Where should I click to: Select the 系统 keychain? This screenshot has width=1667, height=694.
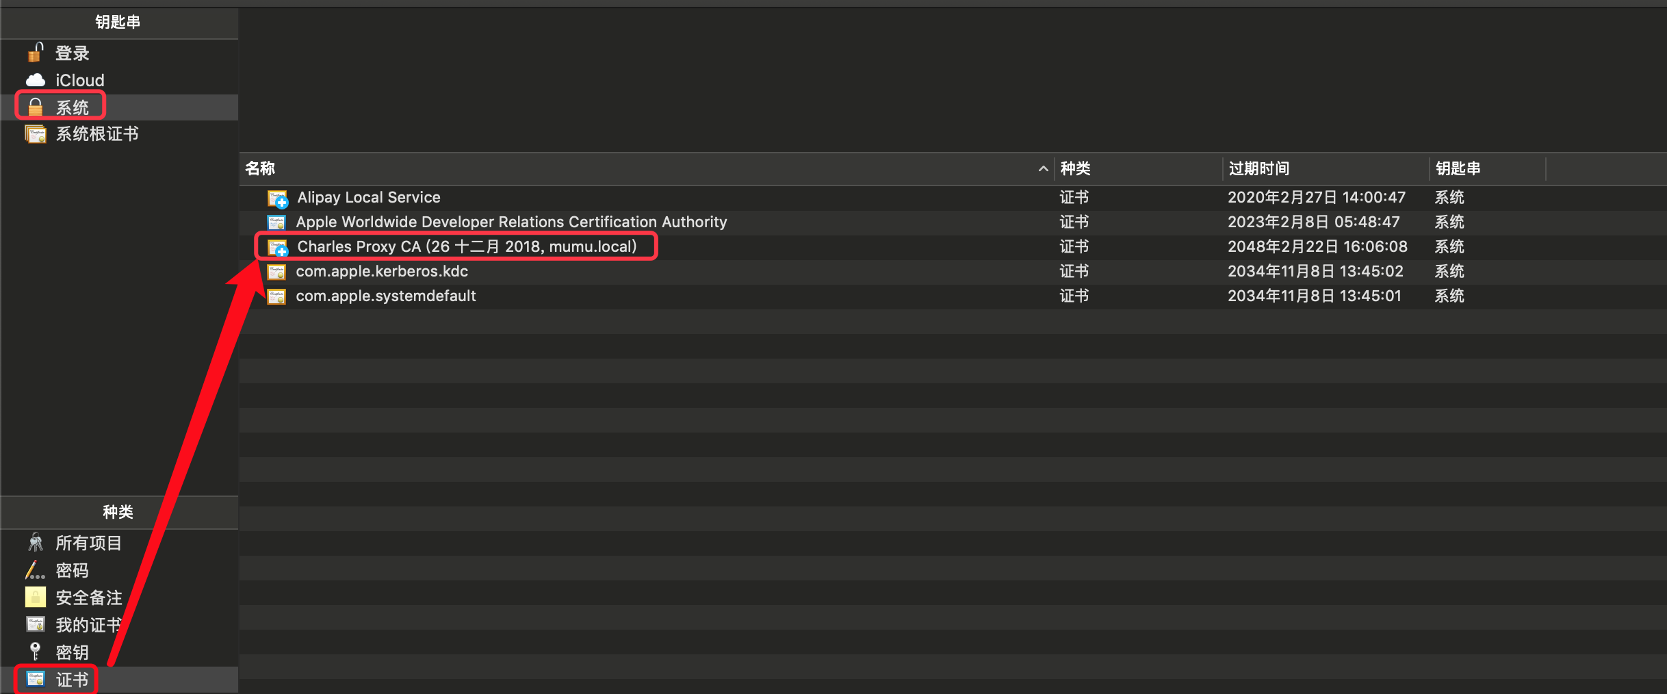point(119,107)
